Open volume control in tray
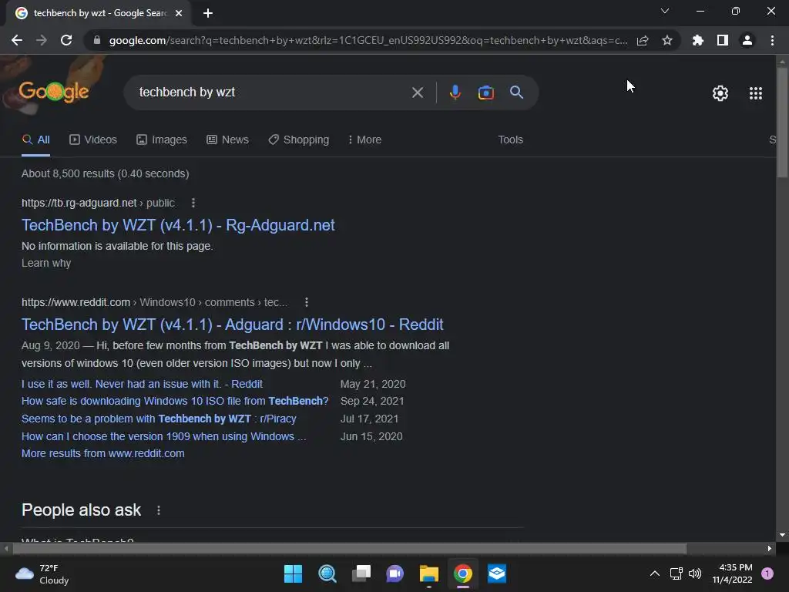This screenshot has height=592, width=789. tap(695, 573)
